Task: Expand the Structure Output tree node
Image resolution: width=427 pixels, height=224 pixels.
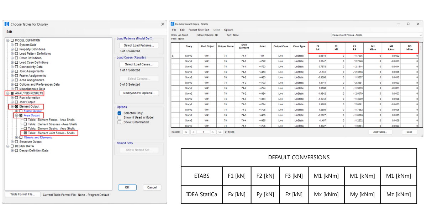Action: pyautogui.click(x=12, y=142)
